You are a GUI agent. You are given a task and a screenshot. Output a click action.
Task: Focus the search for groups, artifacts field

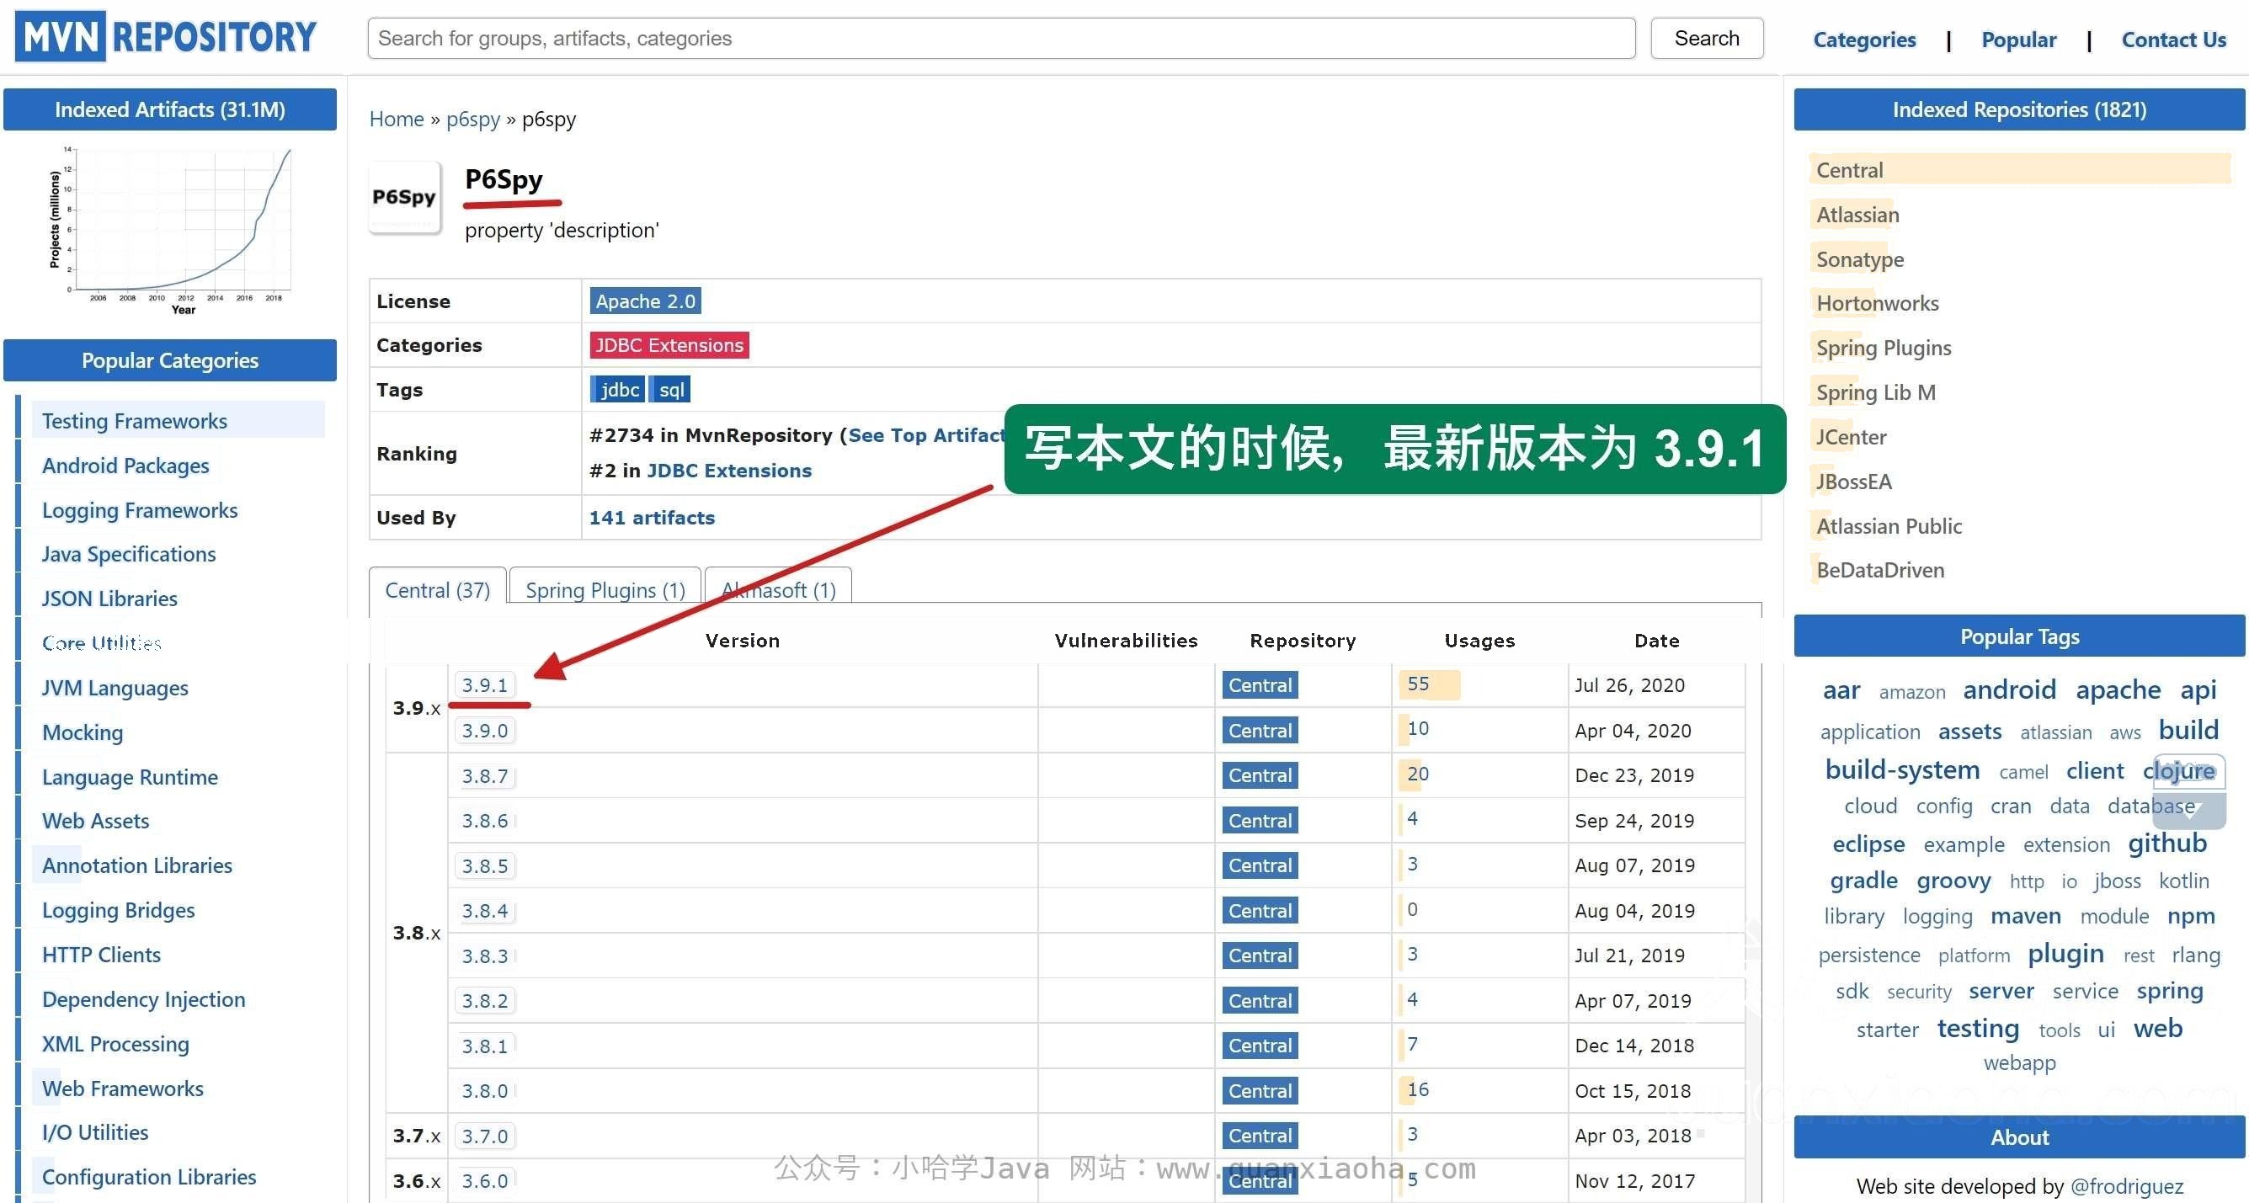pyautogui.click(x=1000, y=39)
